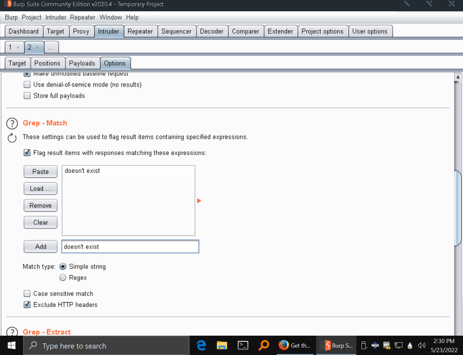Toggle Flag result items matching expressions checkbox

click(x=27, y=153)
